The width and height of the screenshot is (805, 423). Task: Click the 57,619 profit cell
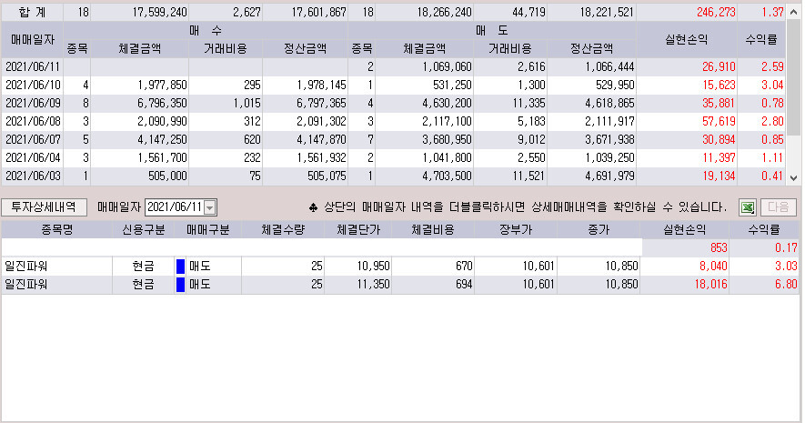pos(687,122)
